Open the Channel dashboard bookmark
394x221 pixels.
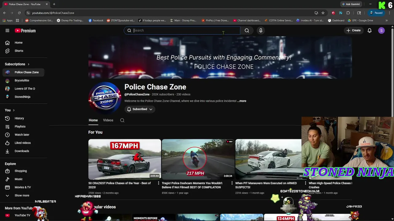pyautogui.click(x=247, y=21)
